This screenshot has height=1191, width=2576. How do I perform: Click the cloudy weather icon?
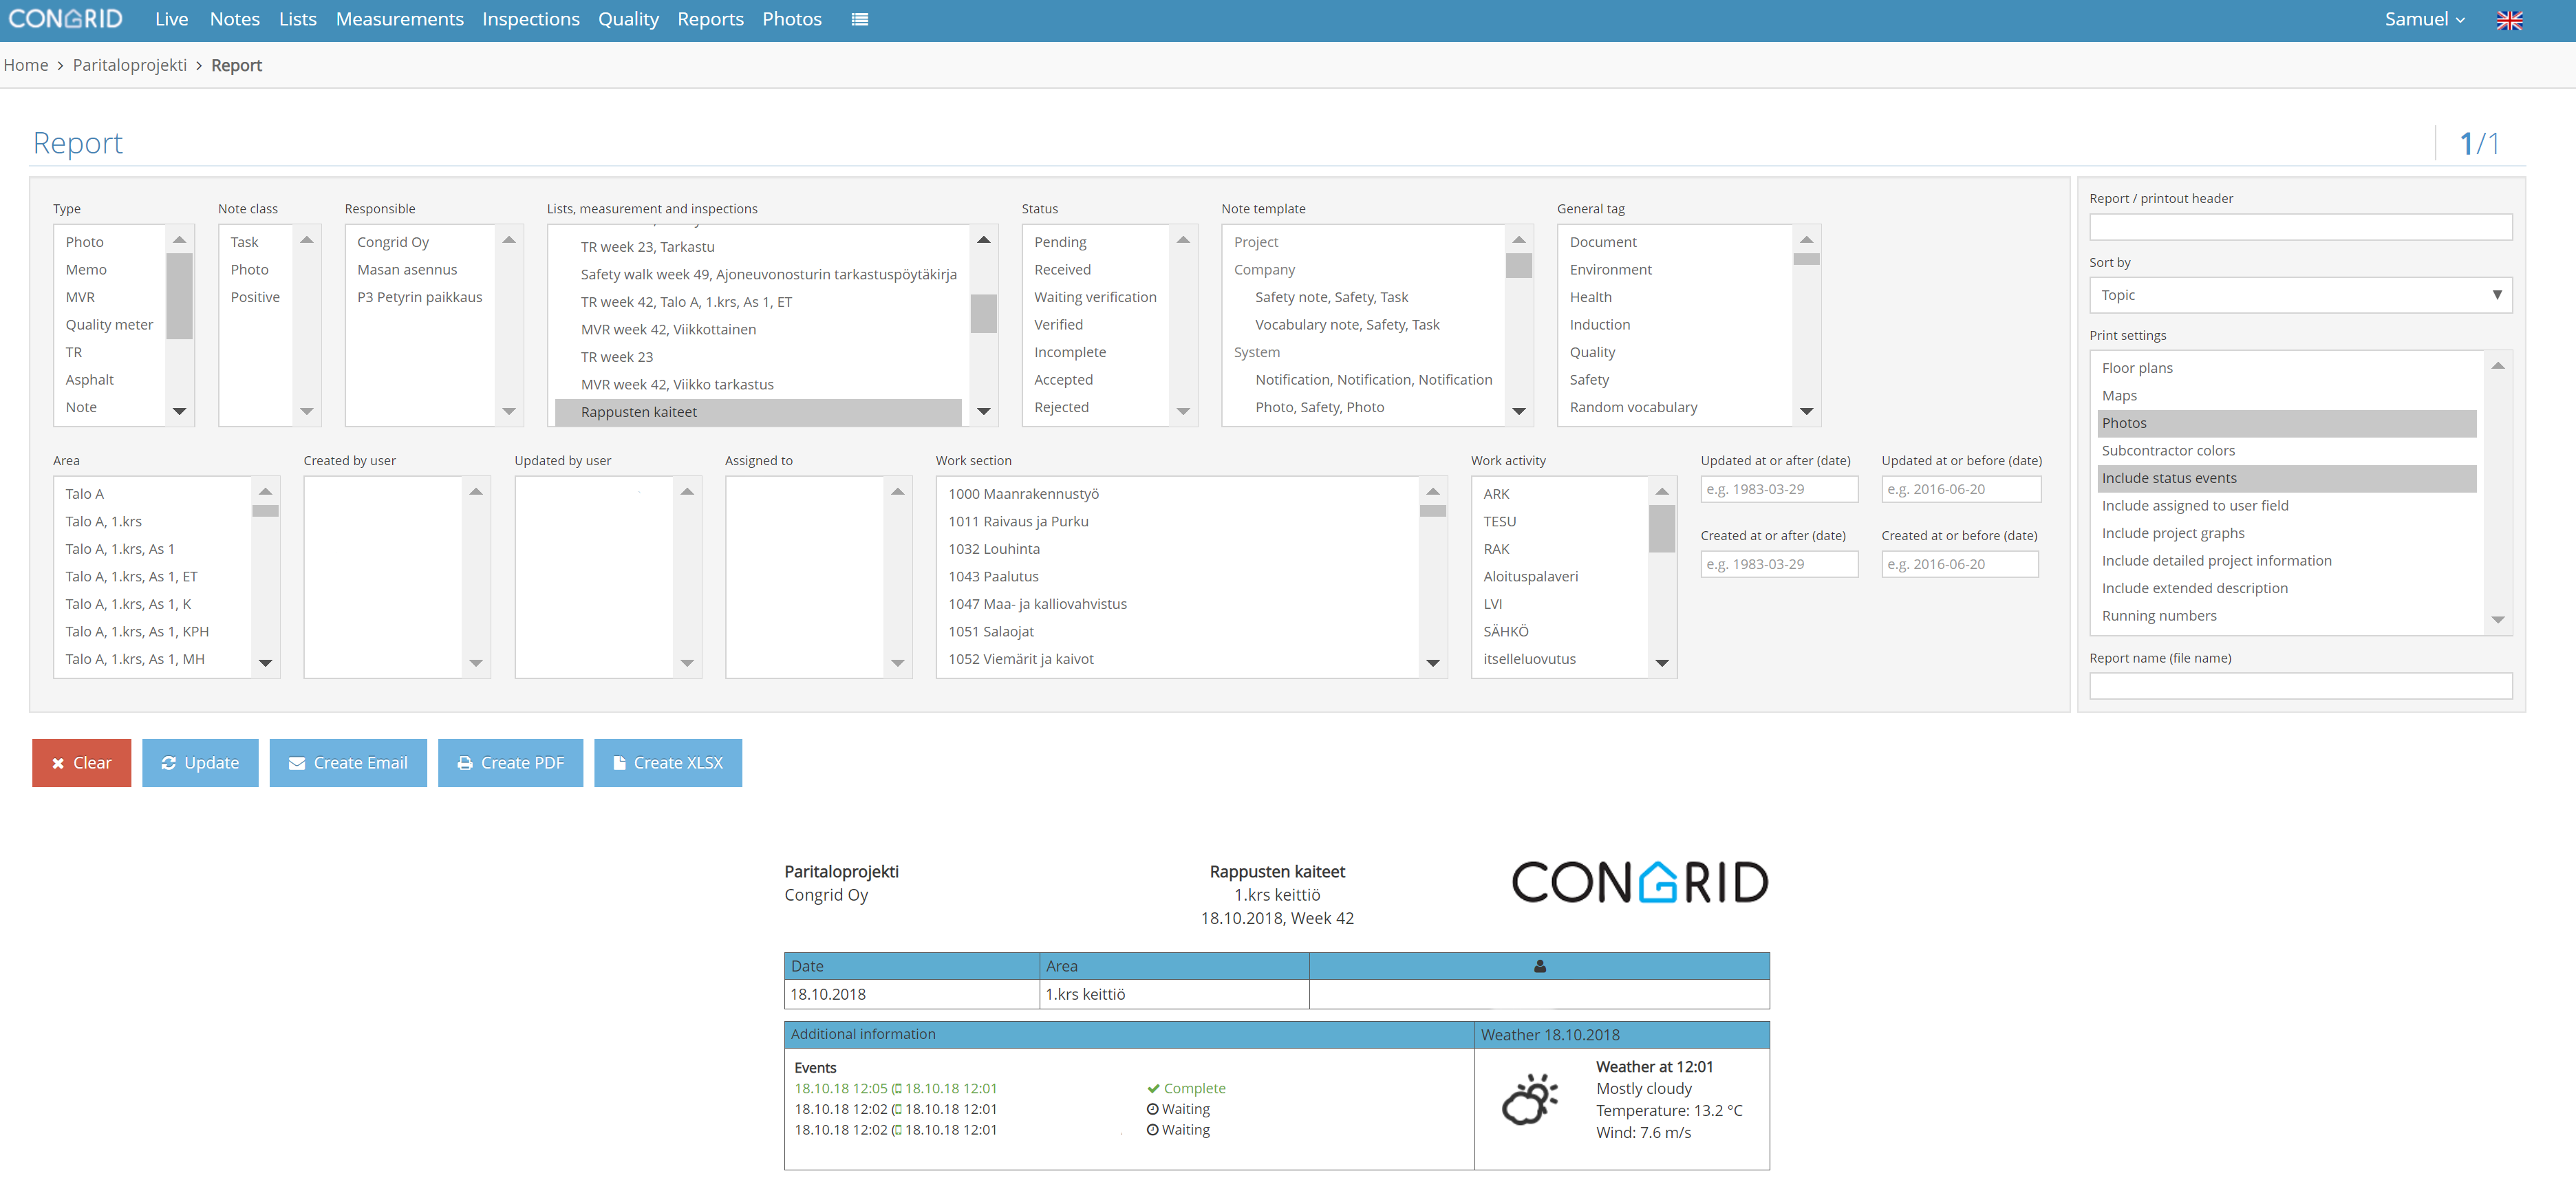click(x=1530, y=1099)
